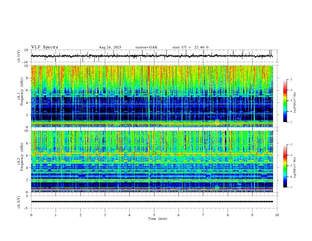This screenshot has width=312, height=241.
Task: Click the 'VLF Spectra' title text
Action: pyautogui.click(x=45, y=47)
